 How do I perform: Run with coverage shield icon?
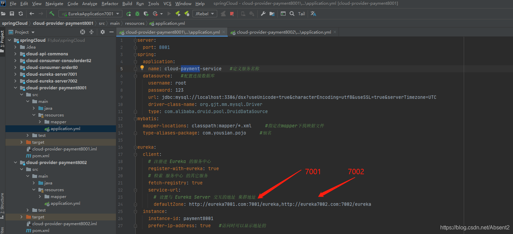(x=146, y=14)
